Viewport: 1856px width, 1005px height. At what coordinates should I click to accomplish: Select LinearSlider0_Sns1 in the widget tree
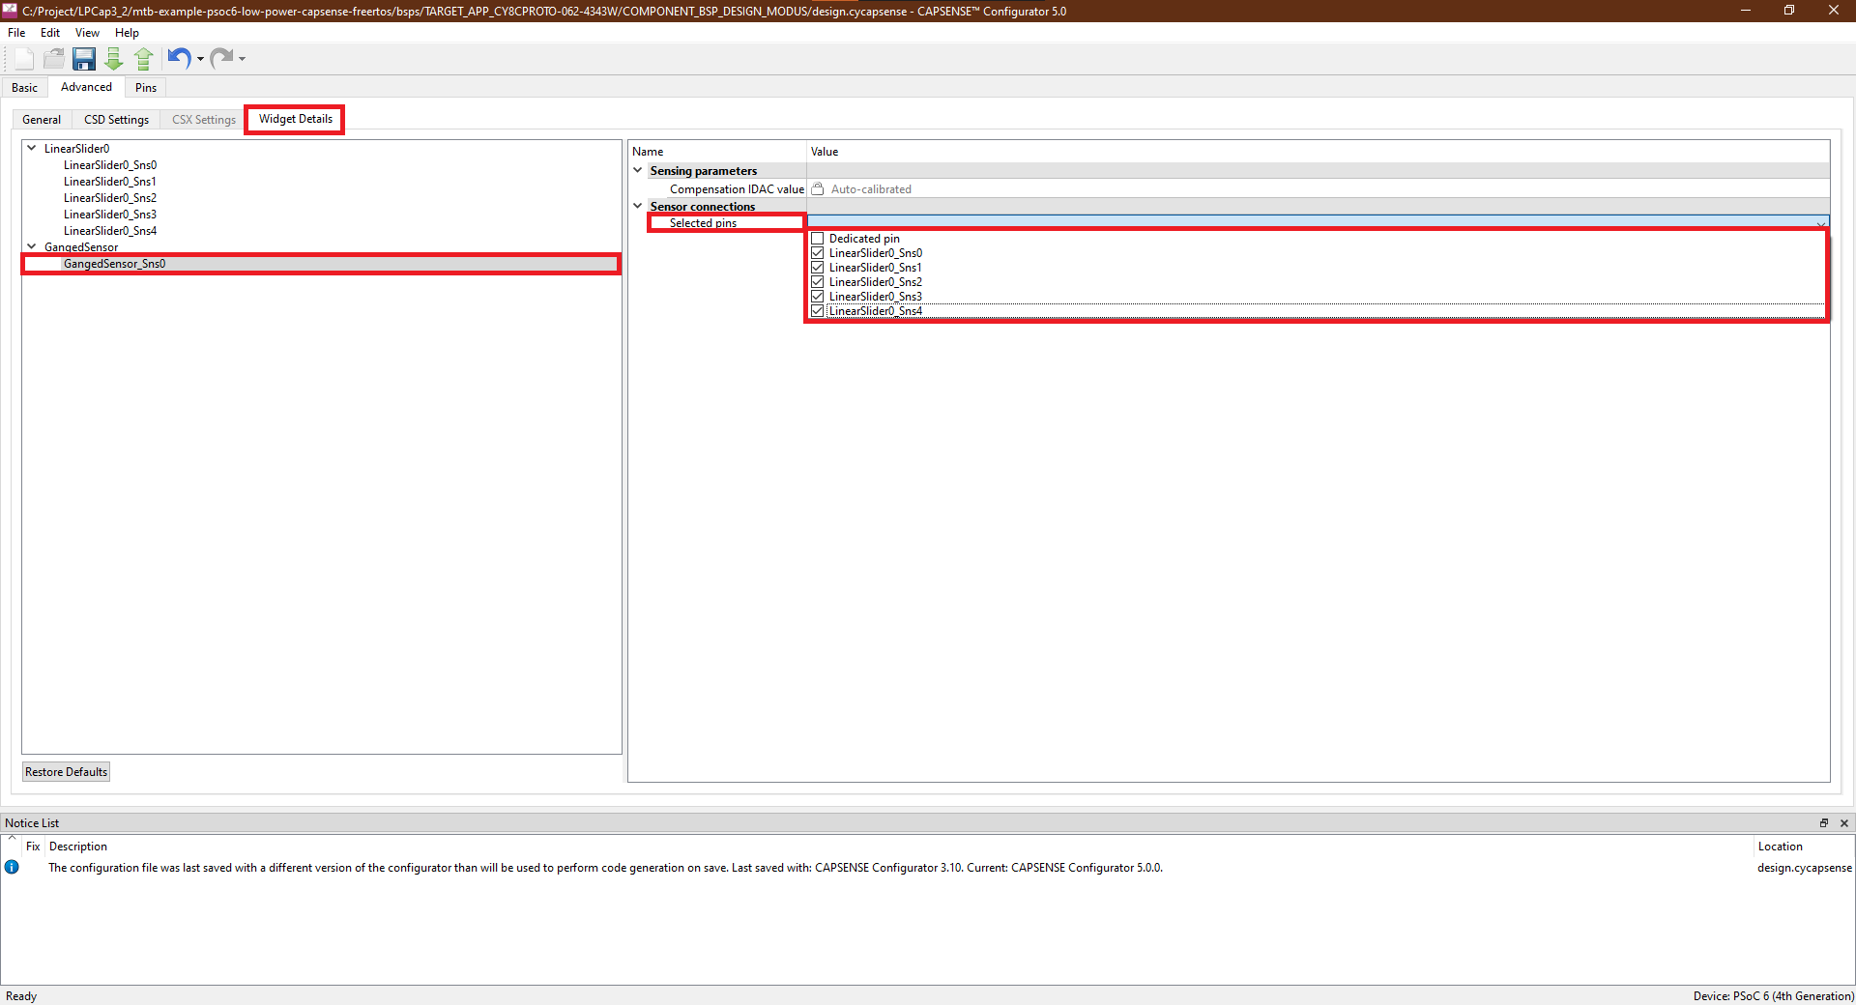(110, 182)
